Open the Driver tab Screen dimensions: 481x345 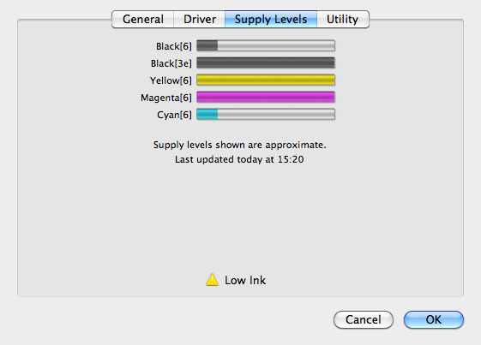click(200, 20)
